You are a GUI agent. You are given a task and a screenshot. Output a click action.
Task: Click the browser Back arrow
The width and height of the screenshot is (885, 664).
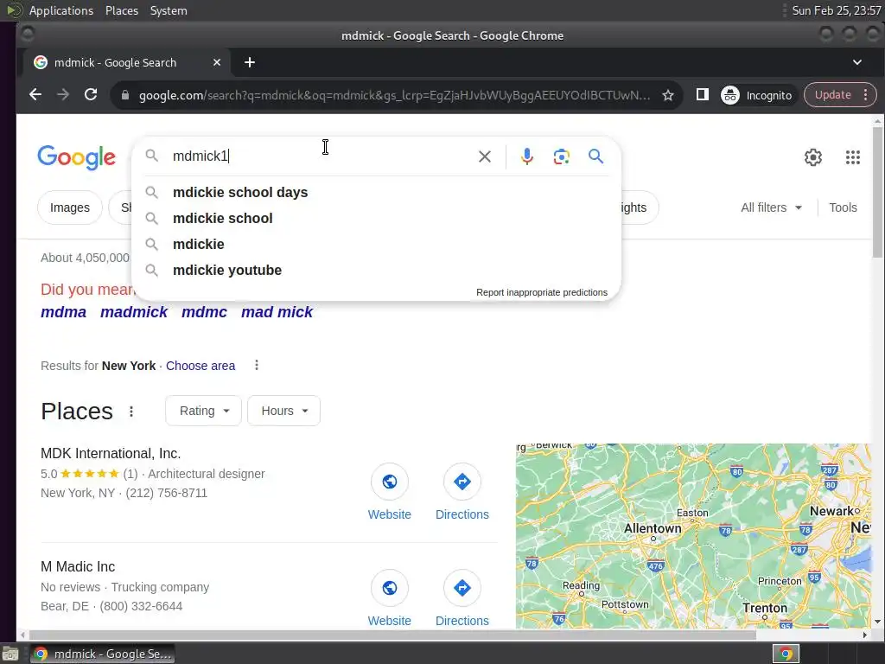tap(35, 95)
